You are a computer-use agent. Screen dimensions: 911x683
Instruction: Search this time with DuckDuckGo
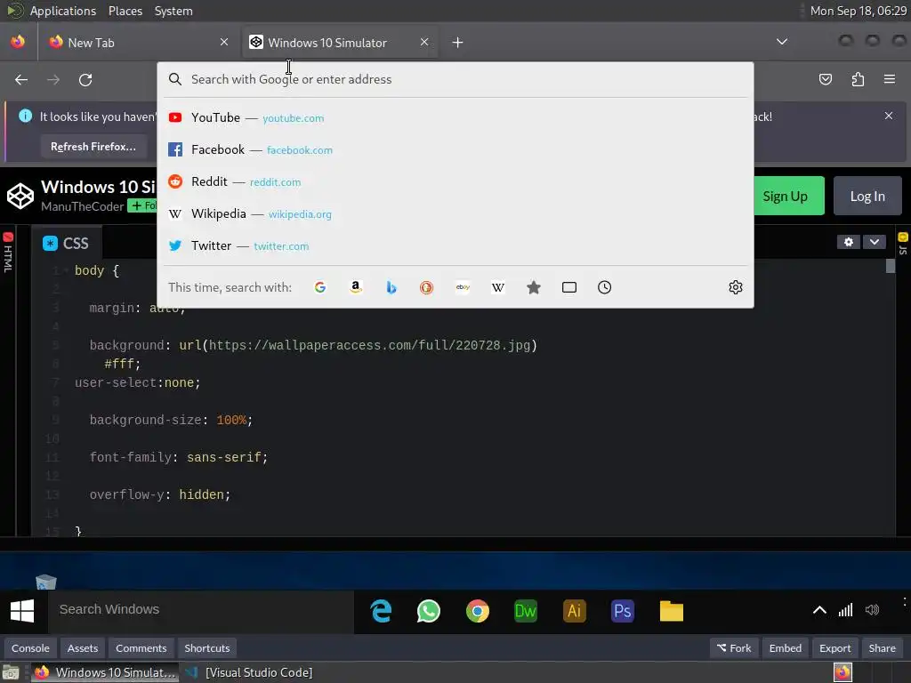pos(426,287)
